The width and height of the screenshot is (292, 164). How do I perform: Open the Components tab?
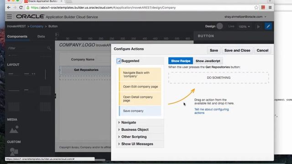pos(17,36)
